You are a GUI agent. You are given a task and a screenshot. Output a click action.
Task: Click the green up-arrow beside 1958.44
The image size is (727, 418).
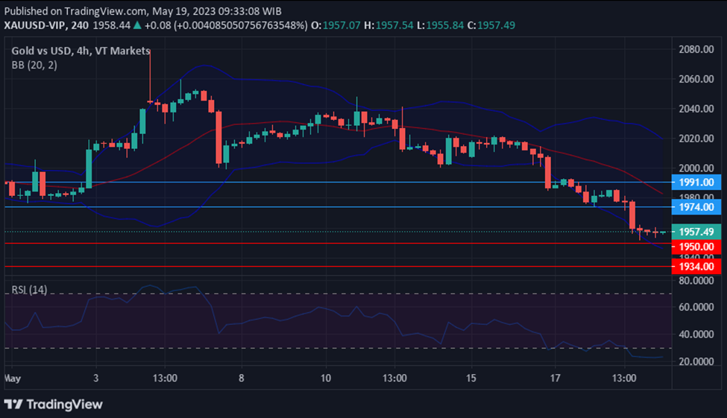pos(138,25)
